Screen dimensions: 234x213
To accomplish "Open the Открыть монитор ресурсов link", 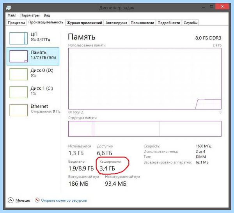I will point(64,200).
